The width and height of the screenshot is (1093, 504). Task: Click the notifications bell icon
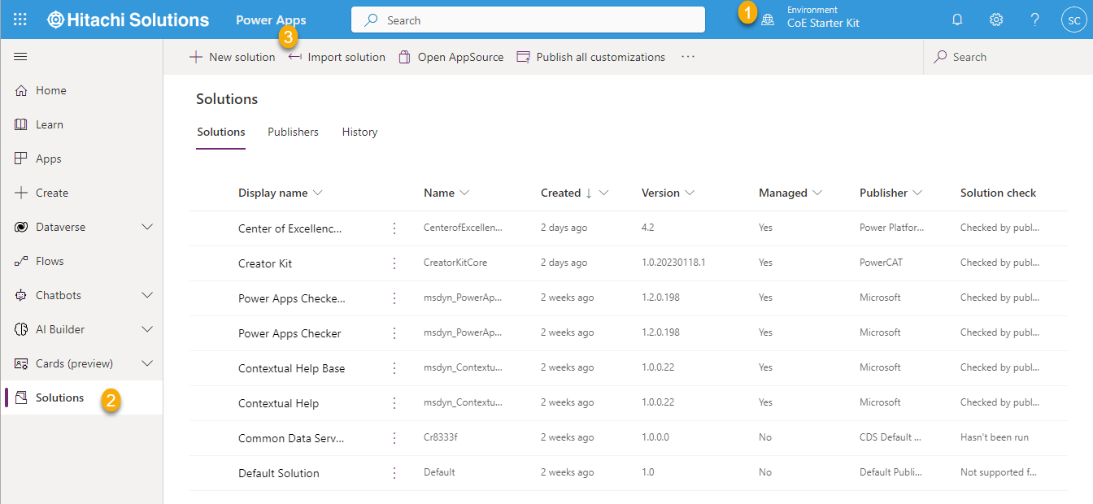[x=957, y=20]
